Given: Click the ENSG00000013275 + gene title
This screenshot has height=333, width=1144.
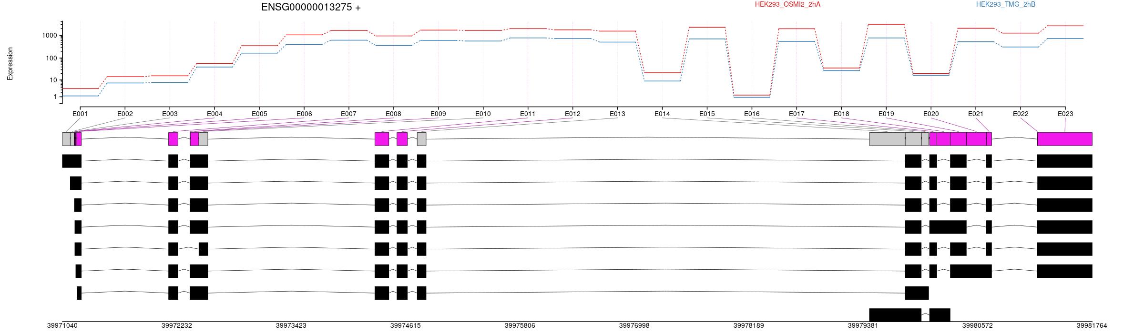Looking at the screenshot, I should pyautogui.click(x=311, y=7).
